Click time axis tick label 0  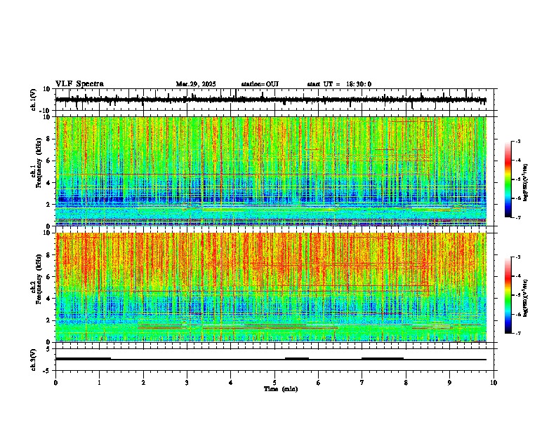click(x=55, y=383)
